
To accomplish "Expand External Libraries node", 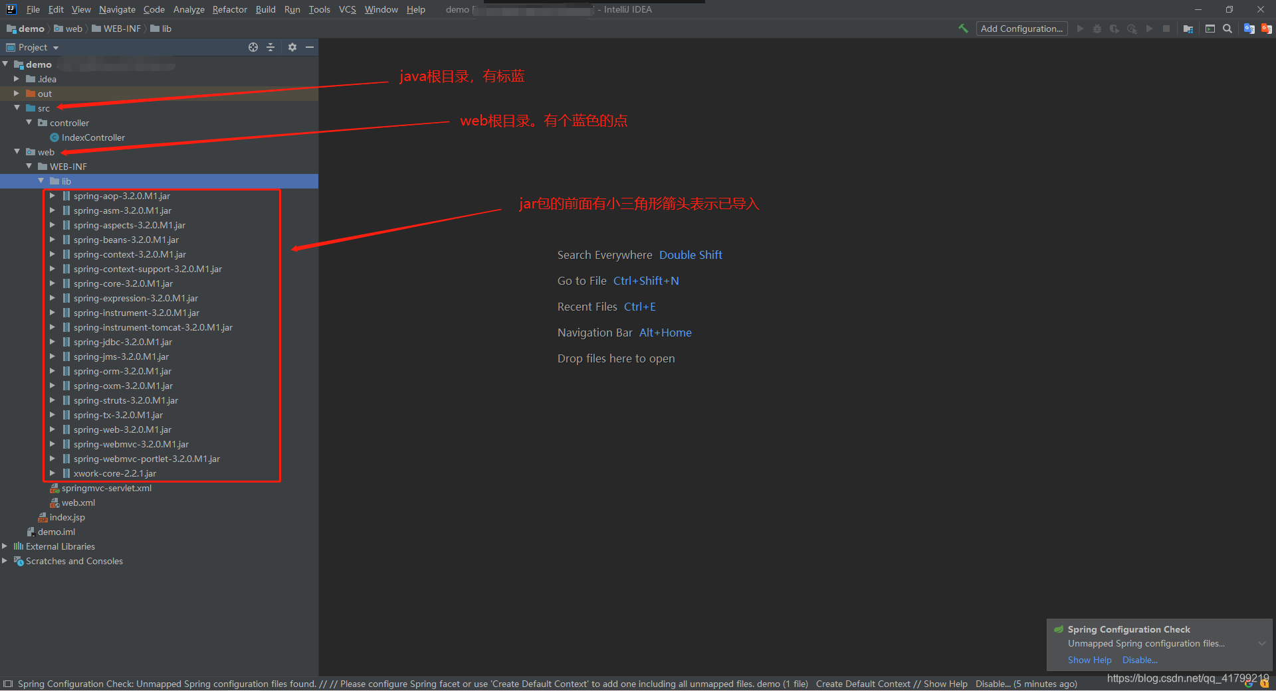I will (5, 546).
